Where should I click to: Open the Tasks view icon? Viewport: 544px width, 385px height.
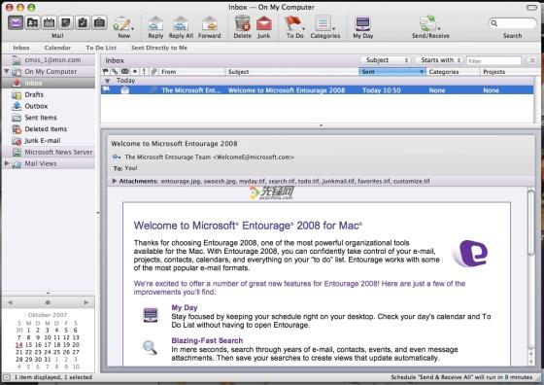point(83,23)
